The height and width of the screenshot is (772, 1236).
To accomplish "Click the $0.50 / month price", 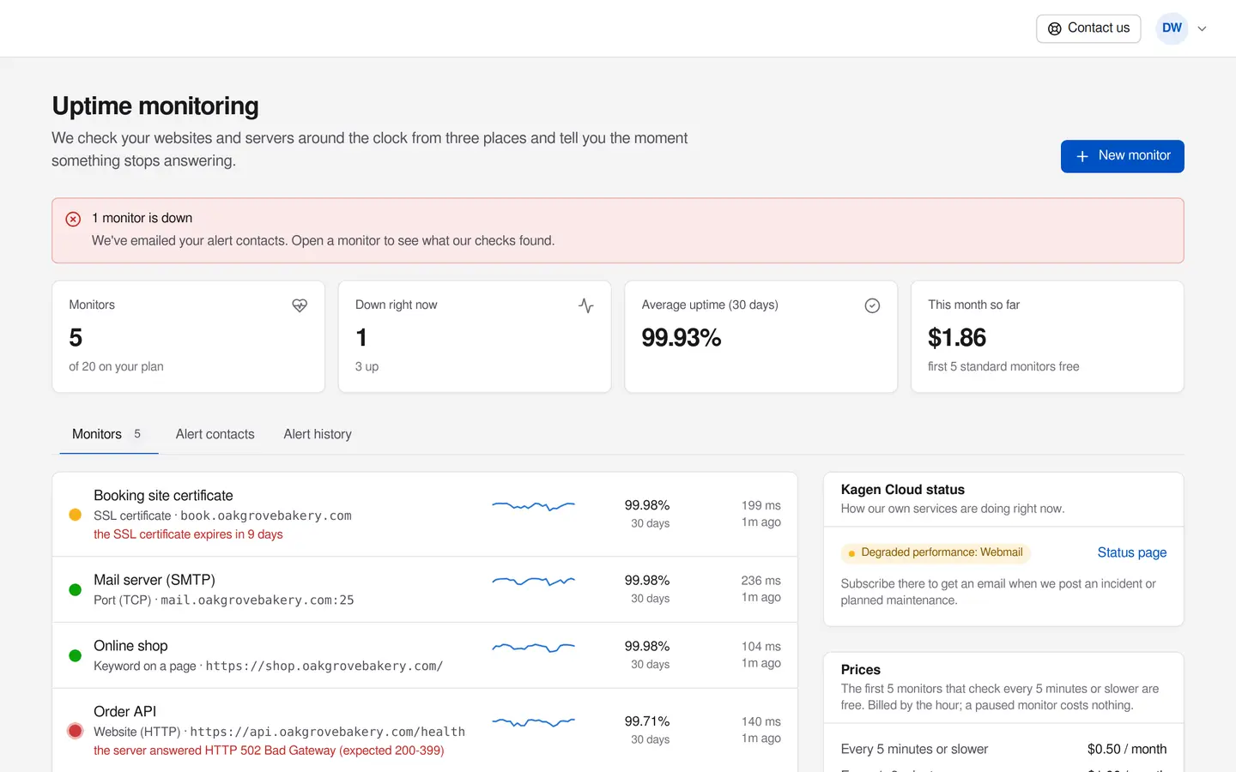I will (x=1127, y=749).
